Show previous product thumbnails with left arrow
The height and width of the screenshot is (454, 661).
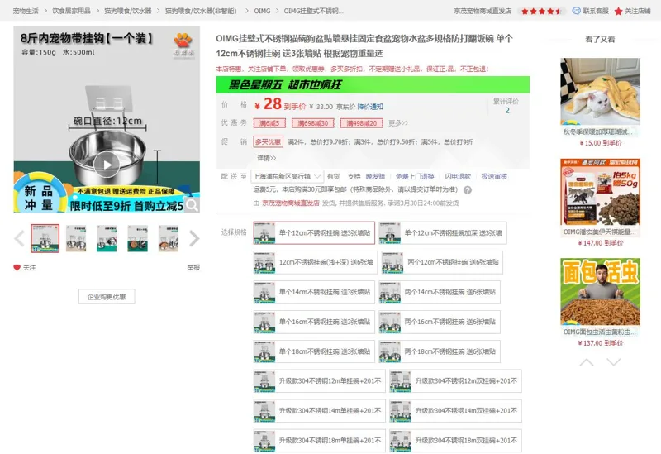pos(19,238)
